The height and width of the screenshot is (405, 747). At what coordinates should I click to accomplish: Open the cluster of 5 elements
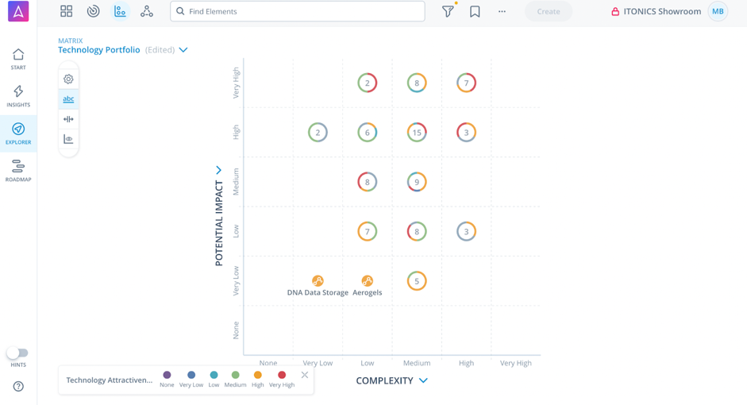coord(417,281)
